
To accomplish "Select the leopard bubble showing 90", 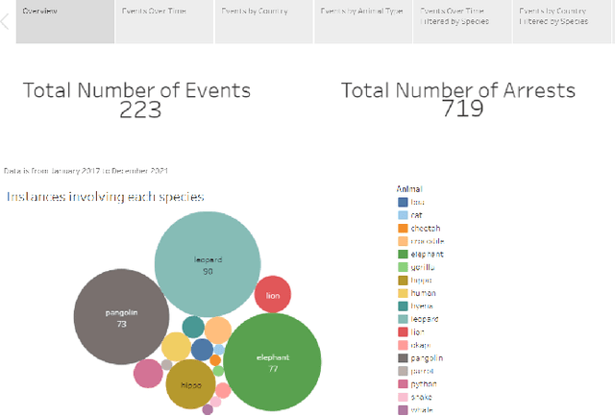I will pyautogui.click(x=208, y=264).
